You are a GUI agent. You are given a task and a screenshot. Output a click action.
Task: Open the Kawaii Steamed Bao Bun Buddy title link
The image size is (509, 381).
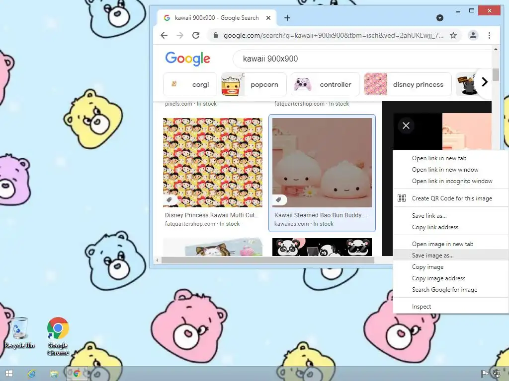[x=321, y=215]
